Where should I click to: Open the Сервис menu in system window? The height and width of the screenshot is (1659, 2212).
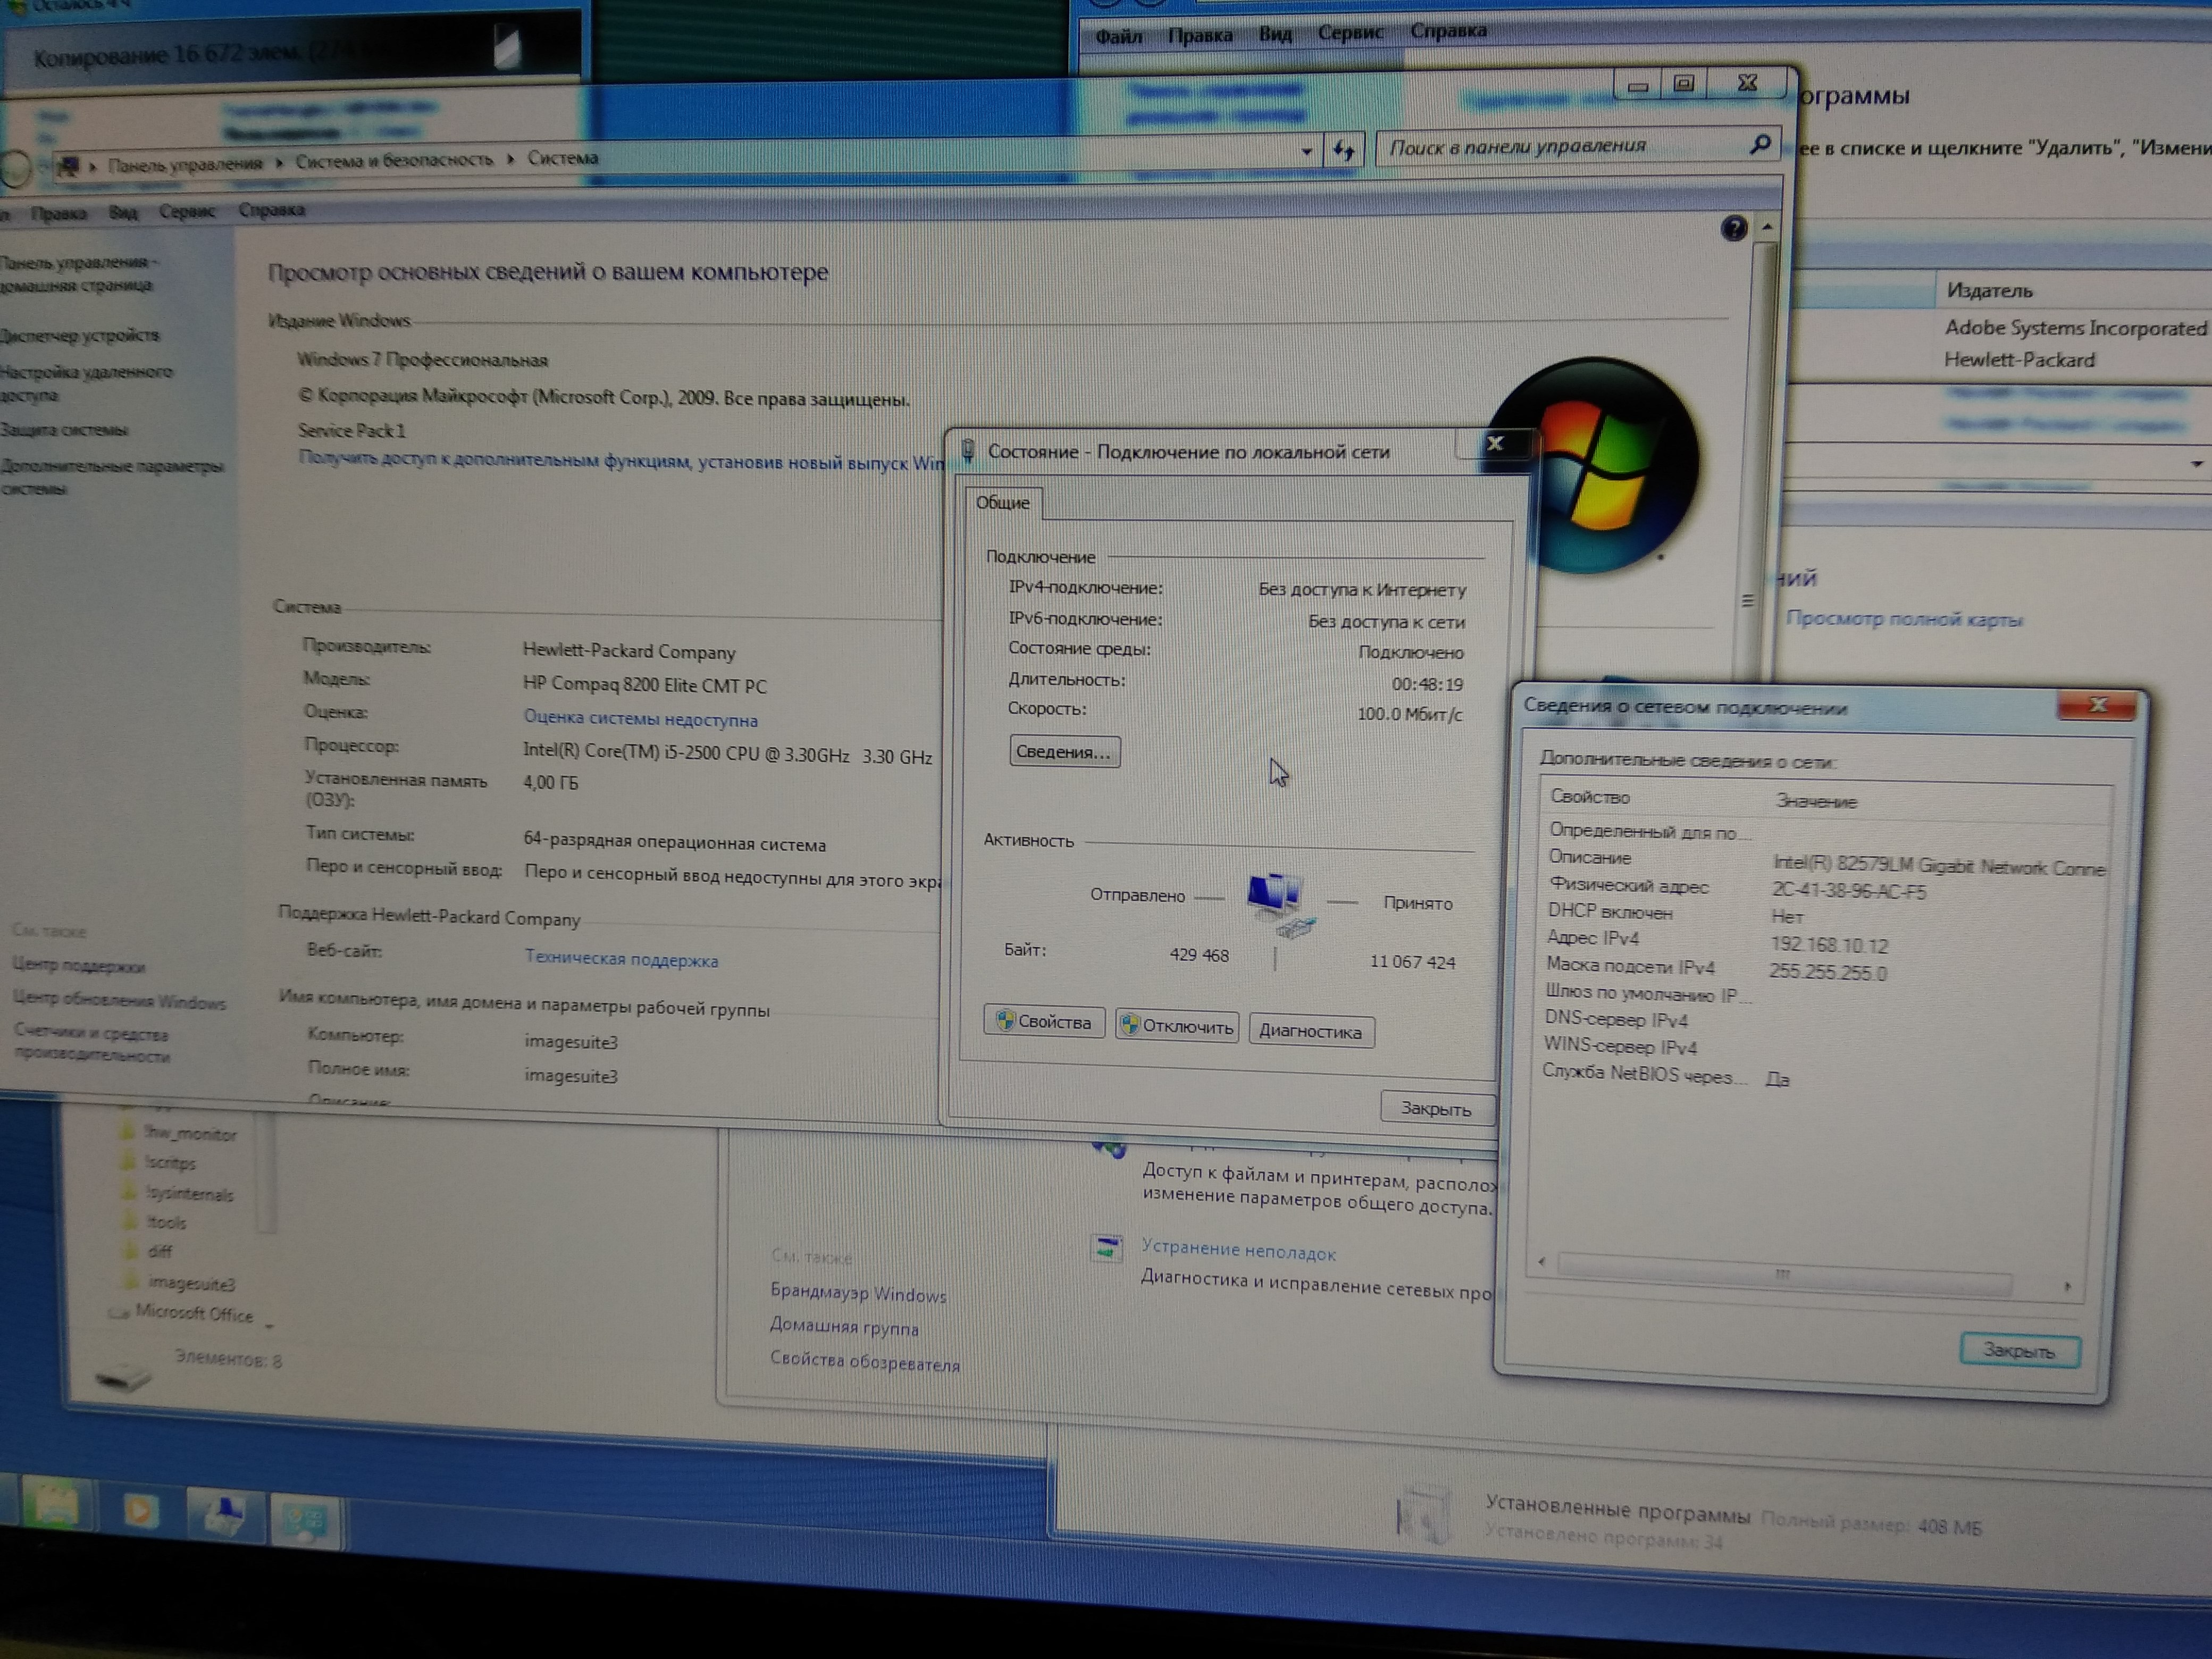tap(187, 211)
